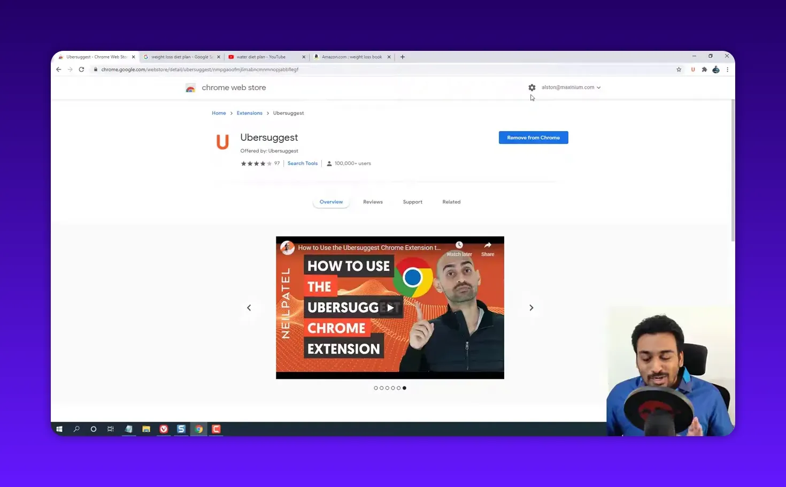The width and height of the screenshot is (786, 487).
Task: Open Vivaldi browser from the taskbar
Action: 164,429
